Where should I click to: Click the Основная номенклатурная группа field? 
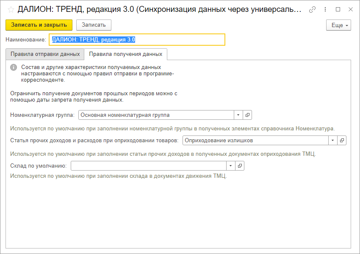(x=156, y=115)
